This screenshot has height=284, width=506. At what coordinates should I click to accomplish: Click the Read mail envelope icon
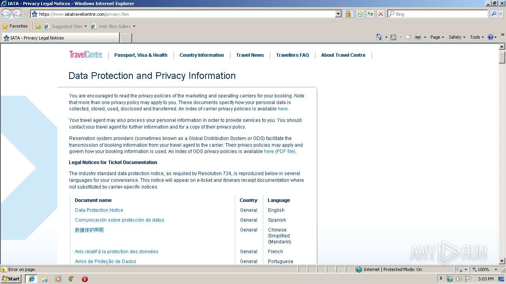[x=408, y=37]
